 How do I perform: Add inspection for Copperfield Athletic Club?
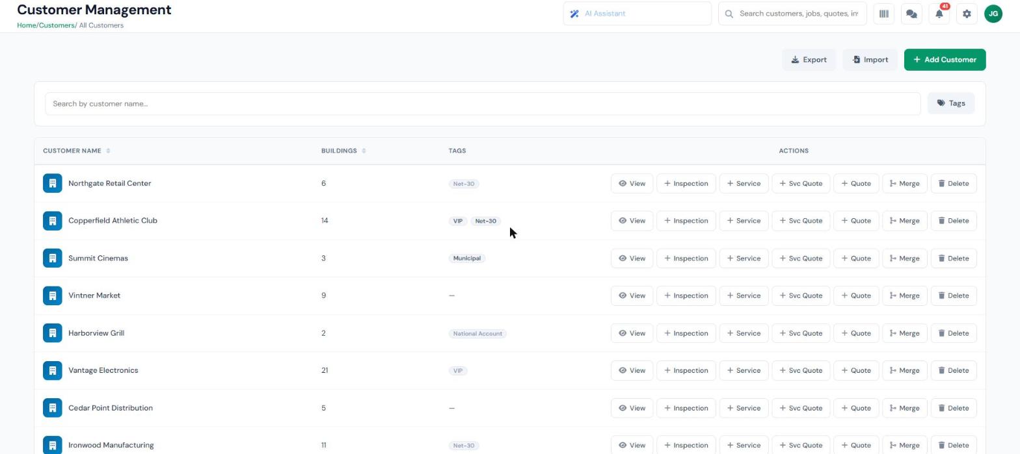pyautogui.click(x=686, y=221)
